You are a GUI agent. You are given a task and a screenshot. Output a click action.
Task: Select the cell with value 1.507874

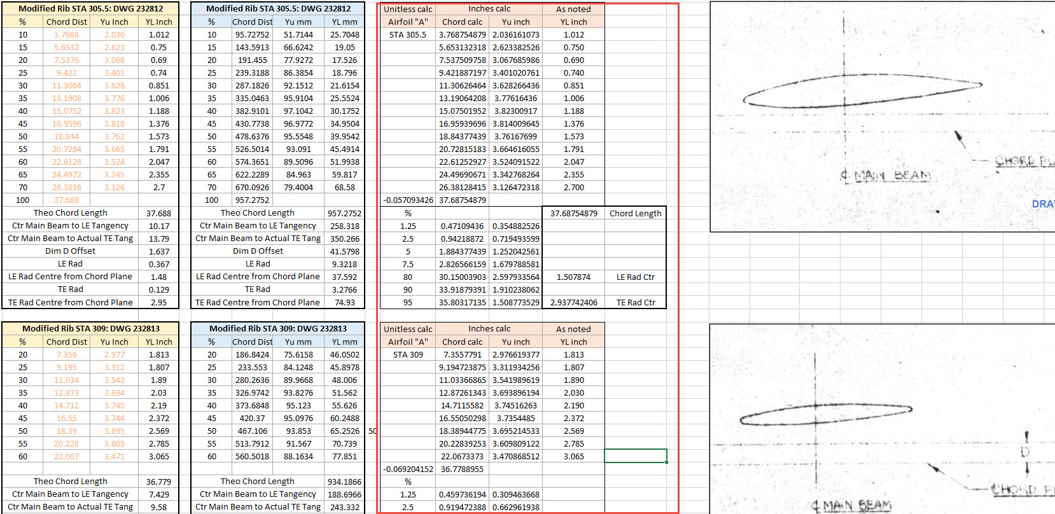pyautogui.click(x=573, y=277)
